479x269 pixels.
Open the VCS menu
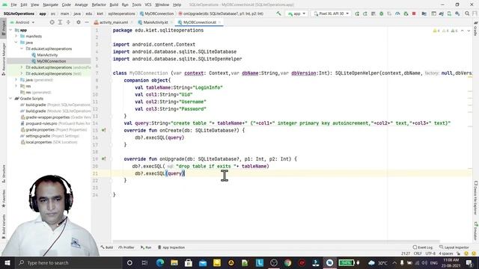coord(148,4)
